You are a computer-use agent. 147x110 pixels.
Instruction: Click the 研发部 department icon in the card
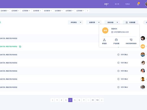pyautogui.click(x=104, y=40)
